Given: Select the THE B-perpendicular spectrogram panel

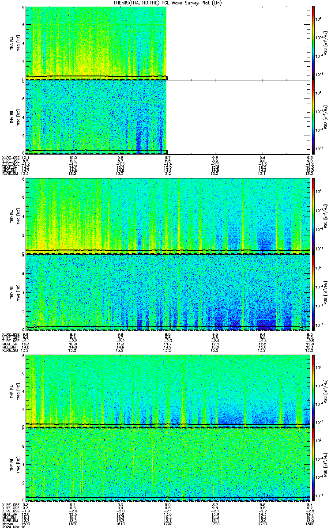Looking at the screenshot, I should coord(168,391).
